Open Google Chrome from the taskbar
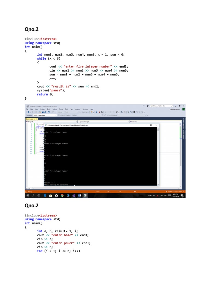This screenshot has height=281, width=210. [x=62, y=196]
